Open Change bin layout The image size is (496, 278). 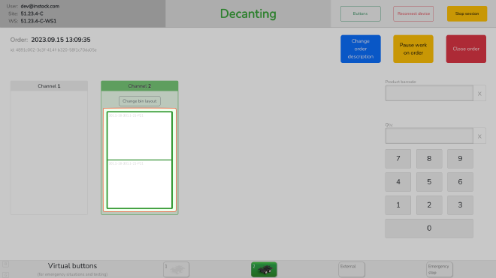[x=140, y=101]
